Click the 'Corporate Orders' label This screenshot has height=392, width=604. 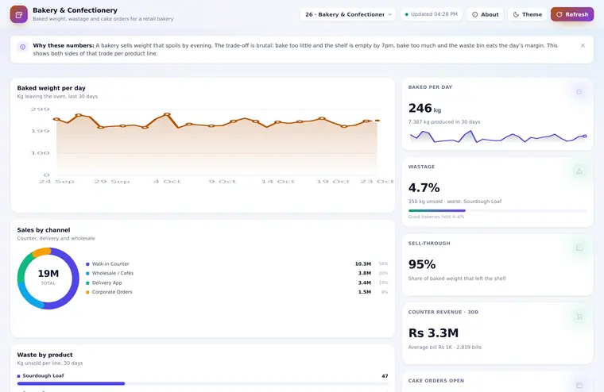[x=112, y=292]
